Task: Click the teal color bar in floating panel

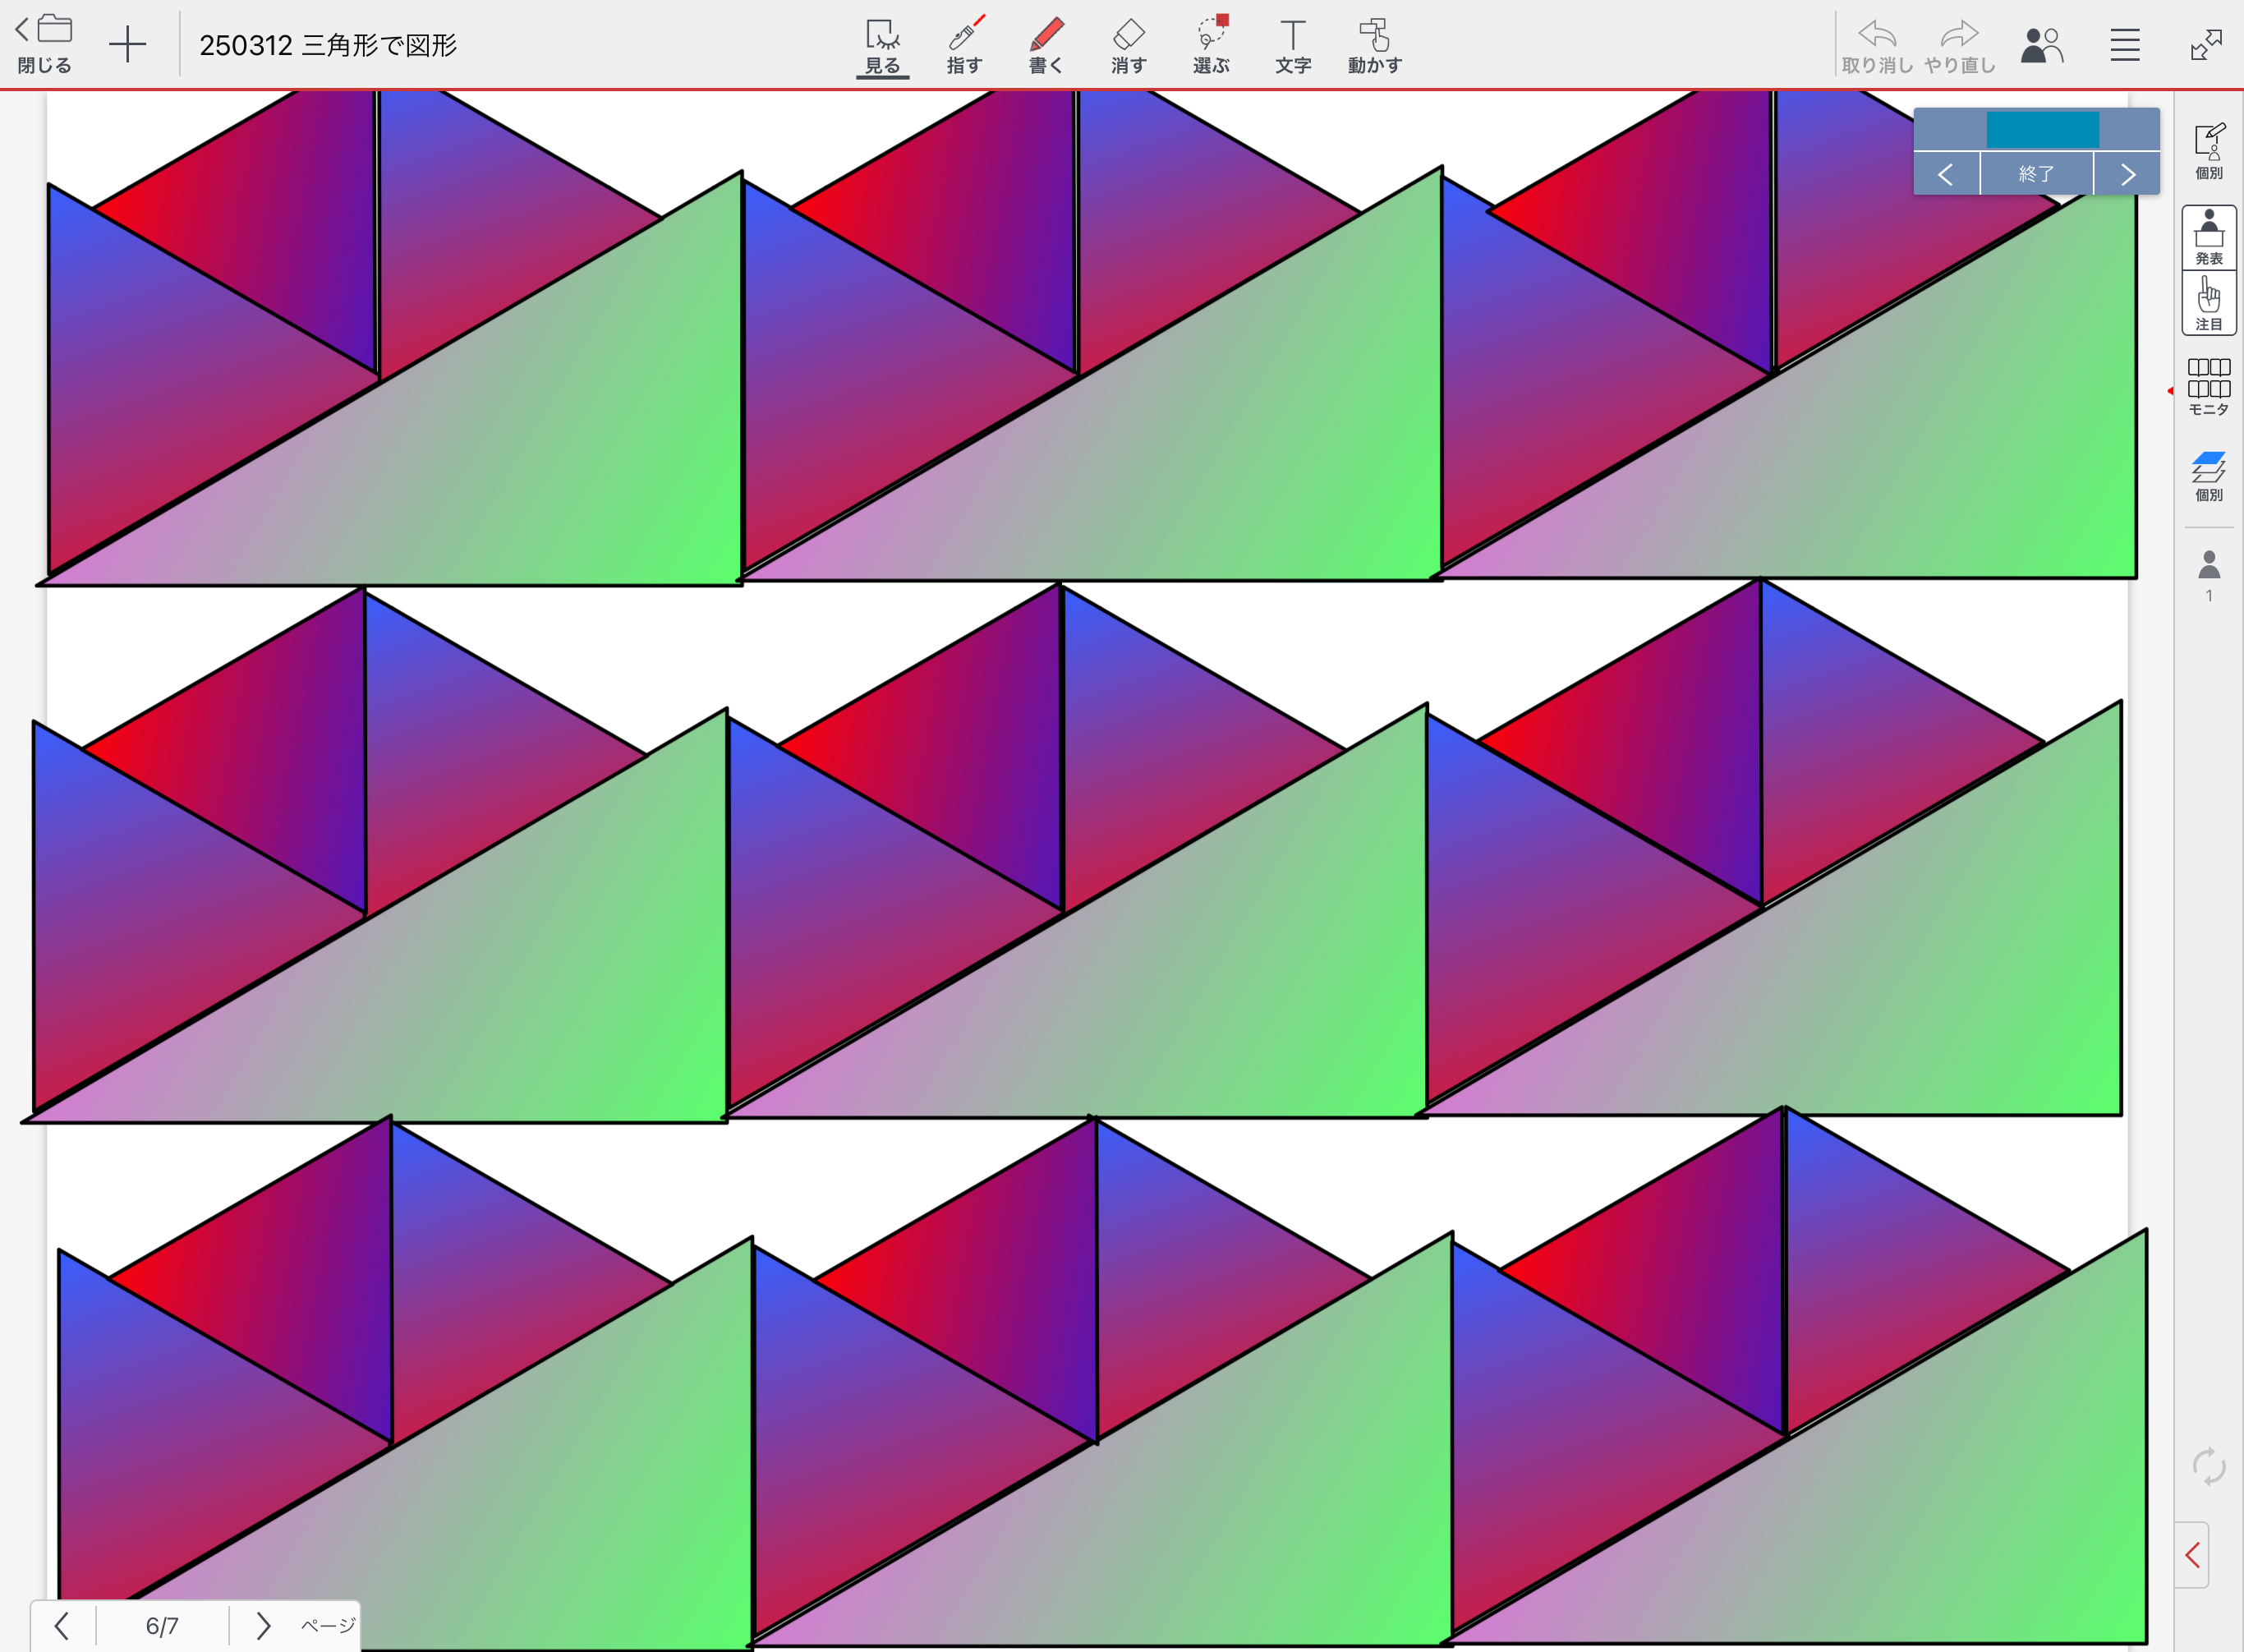Action: pyautogui.click(x=2041, y=130)
